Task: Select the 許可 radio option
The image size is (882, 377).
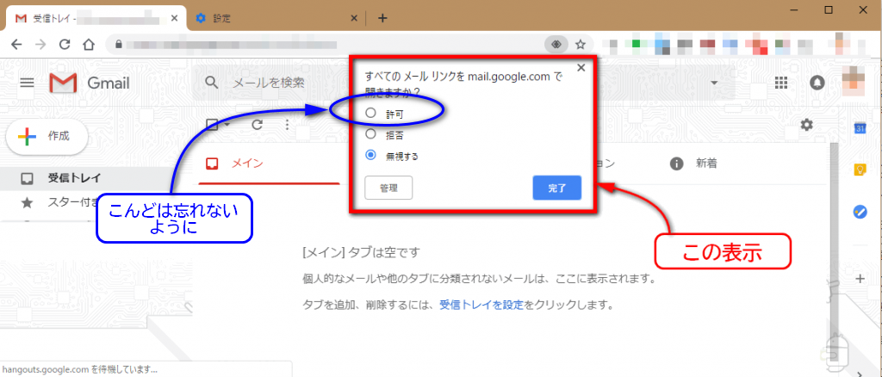Action: [371, 113]
